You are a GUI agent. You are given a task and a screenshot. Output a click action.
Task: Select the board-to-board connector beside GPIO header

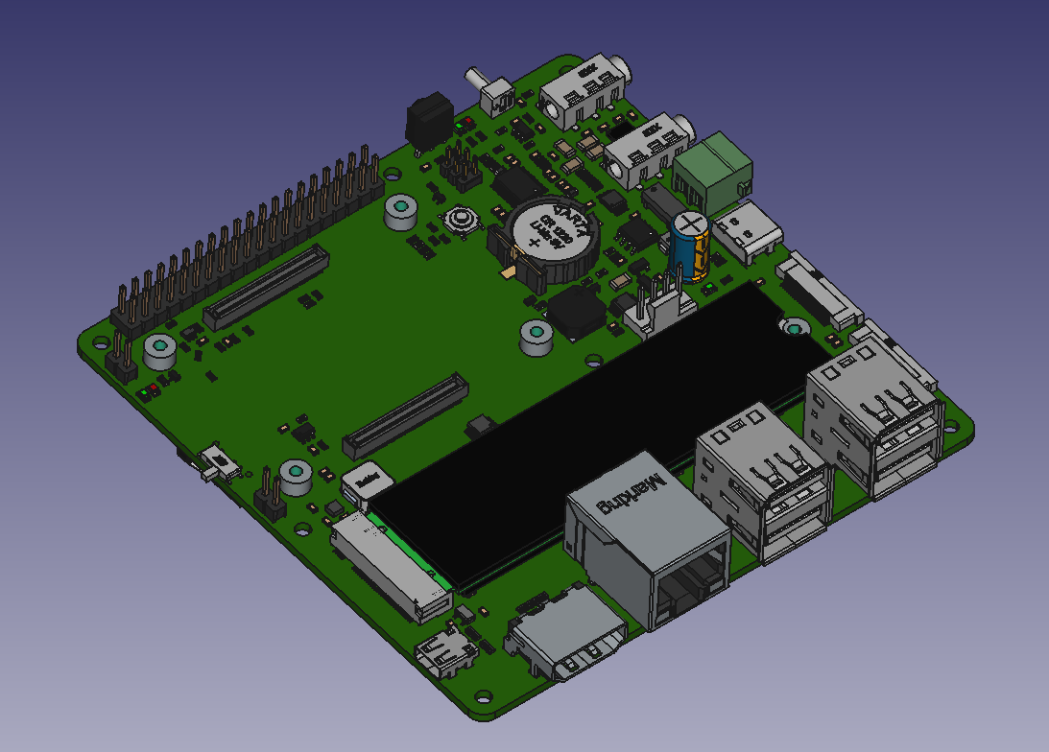pos(266,288)
